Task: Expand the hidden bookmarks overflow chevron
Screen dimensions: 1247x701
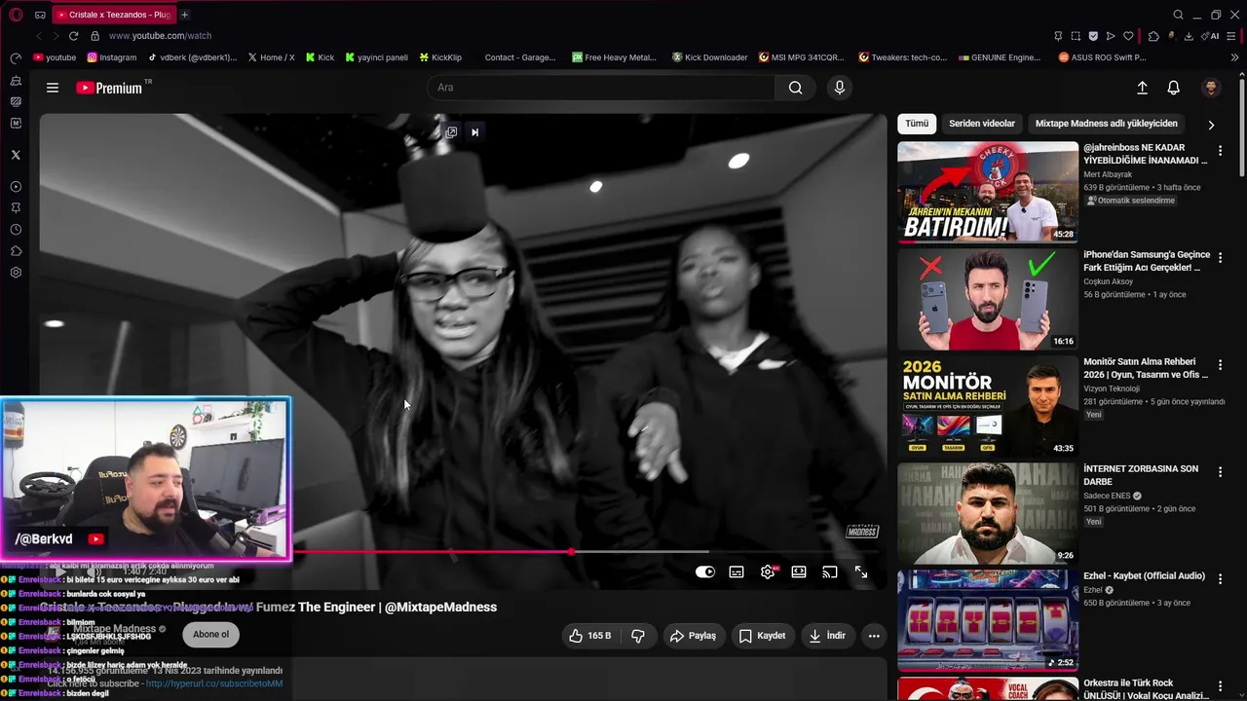Action: pyautogui.click(x=1235, y=57)
